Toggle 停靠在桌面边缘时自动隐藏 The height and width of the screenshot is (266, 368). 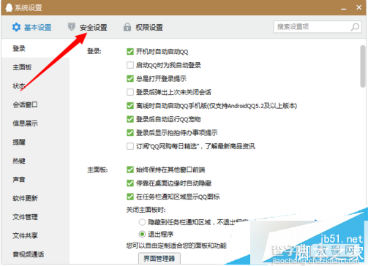click(130, 183)
